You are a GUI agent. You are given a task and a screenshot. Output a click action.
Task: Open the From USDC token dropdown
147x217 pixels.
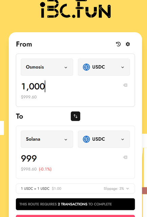coord(104,67)
